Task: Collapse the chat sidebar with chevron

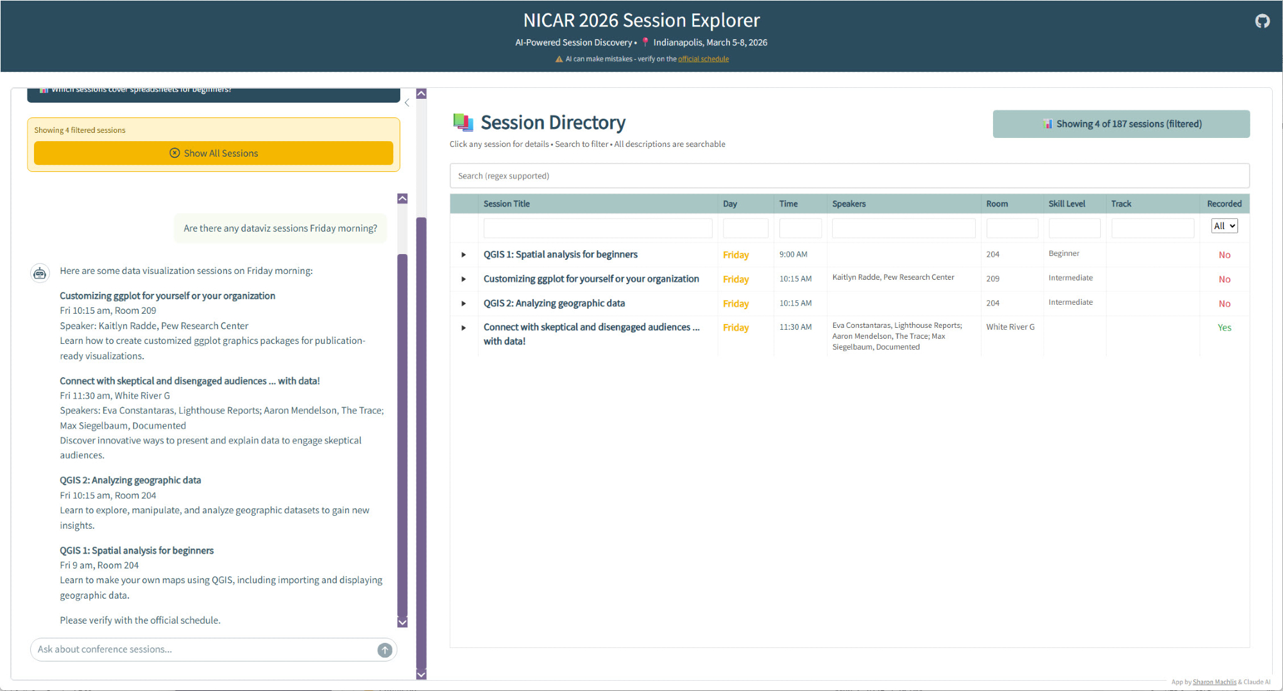Action: point(407,103)
